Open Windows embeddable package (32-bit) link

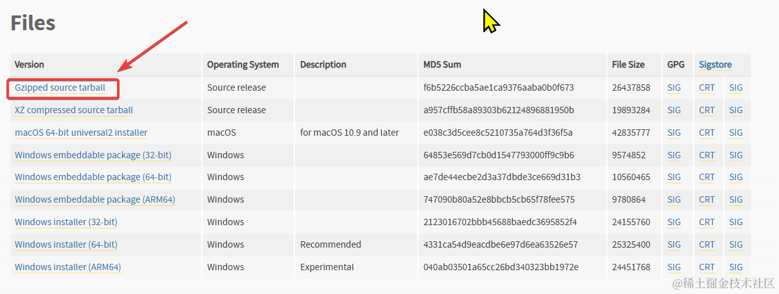coord(93,155)
